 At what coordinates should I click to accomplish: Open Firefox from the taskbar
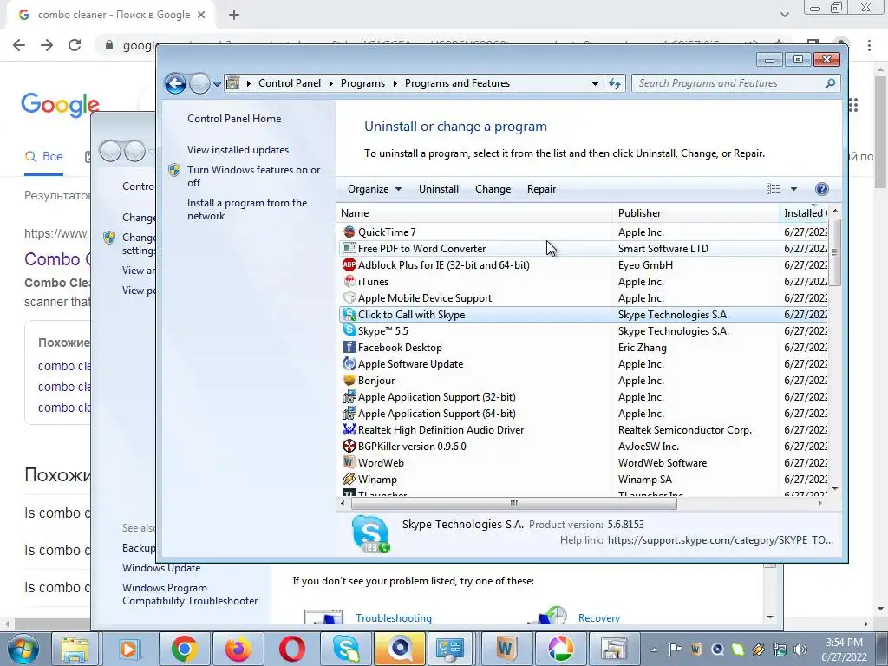[238, 649]
